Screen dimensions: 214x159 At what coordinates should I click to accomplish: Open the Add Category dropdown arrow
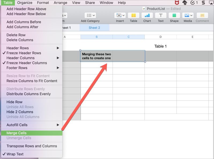[94, 15]
